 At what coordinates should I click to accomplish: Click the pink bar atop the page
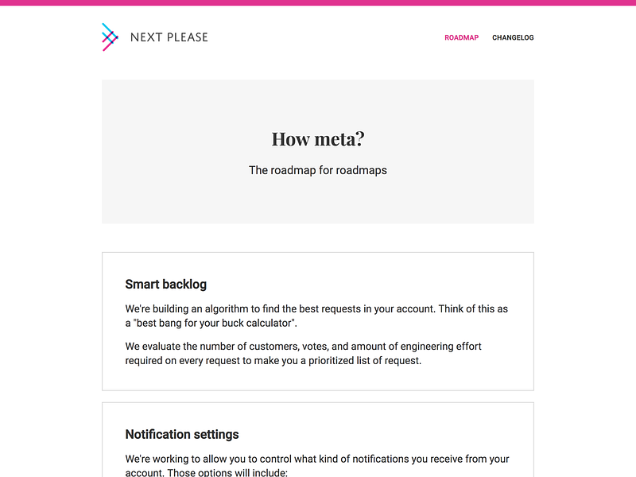click(318, 2)
